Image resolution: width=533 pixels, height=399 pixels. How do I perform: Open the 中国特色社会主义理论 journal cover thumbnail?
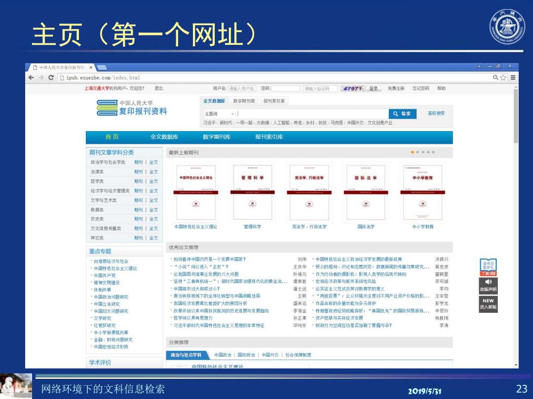[196, 193]
